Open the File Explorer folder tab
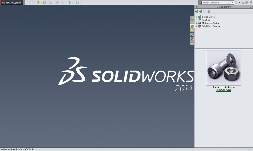The image size is (253, 151). 192,30
